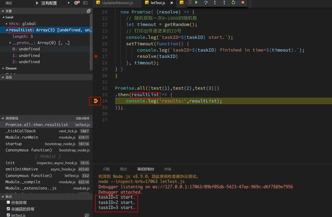Expand the __proto__ Array entry

[10, 43]
